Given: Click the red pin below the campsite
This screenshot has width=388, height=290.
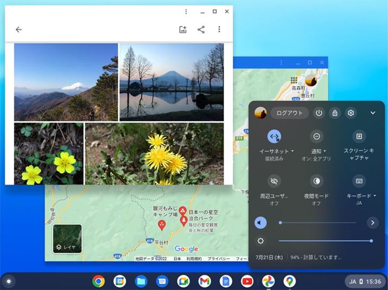Looking at the screenshot, I should 162,225.
